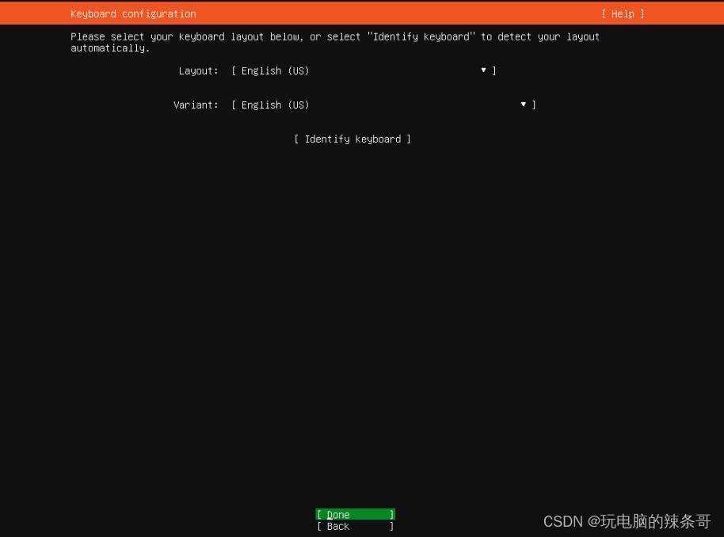The height and width of the screenshot is (537, 724).
Task: Click the opening bracket of Layout field
Action: pos(234,71)
